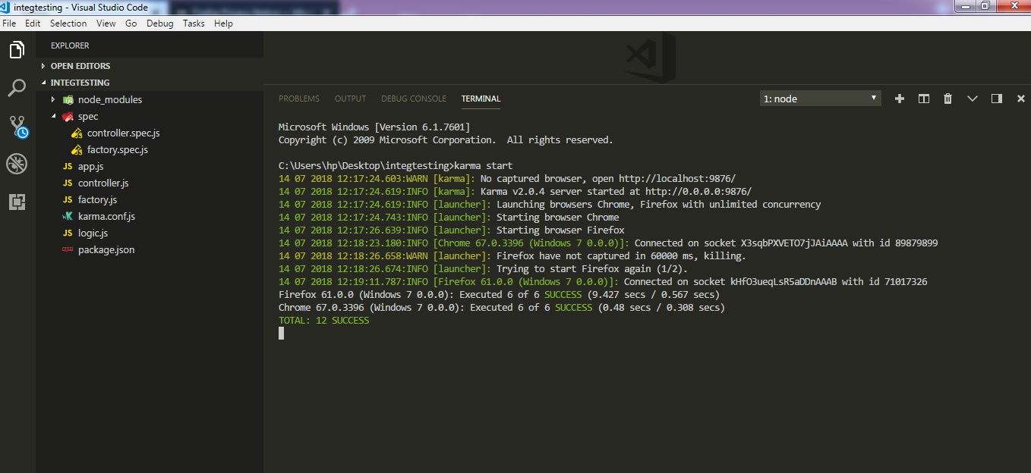Viewport: 1031px width, 473px height.
Task: Select the Terminal tab
Action: (481, 99)
